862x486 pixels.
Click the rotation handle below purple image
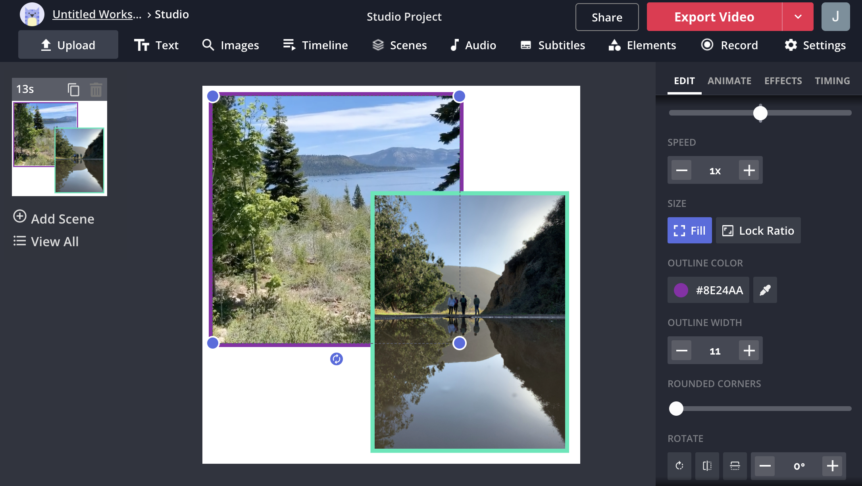(x=337, y=359)
